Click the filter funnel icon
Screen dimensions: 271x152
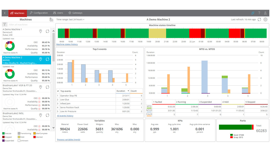[x=5, y=25]
